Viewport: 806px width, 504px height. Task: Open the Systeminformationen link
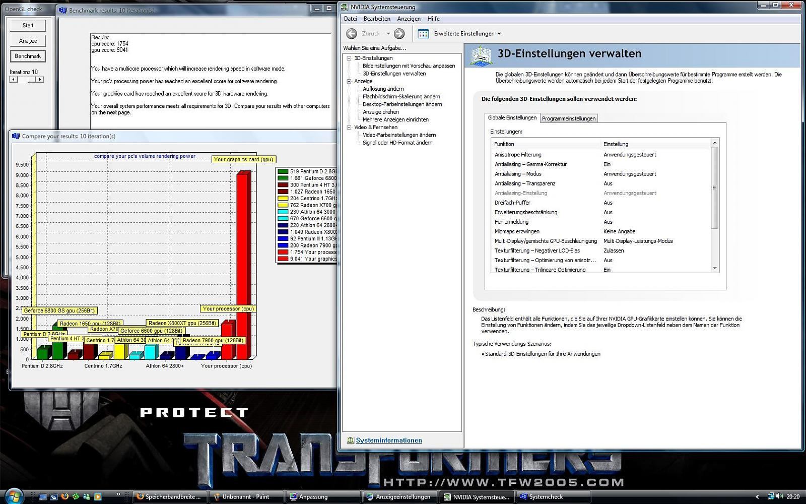(x=389, y=440)
